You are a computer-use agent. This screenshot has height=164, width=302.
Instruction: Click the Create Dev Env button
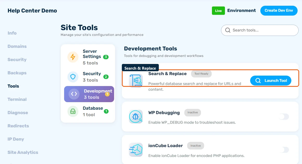[279, 11]
